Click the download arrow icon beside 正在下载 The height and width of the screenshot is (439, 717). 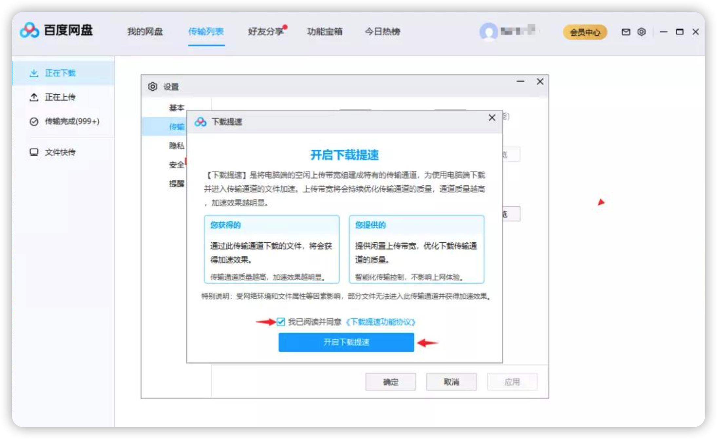tap(34, 73)
